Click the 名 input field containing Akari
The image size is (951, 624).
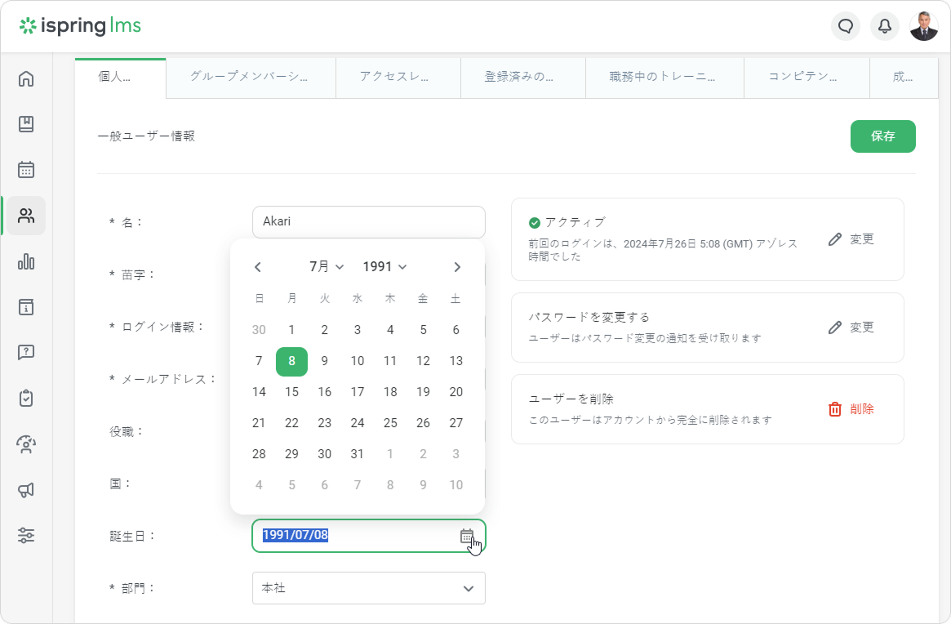pyautogui.click(x=369, y=222)
